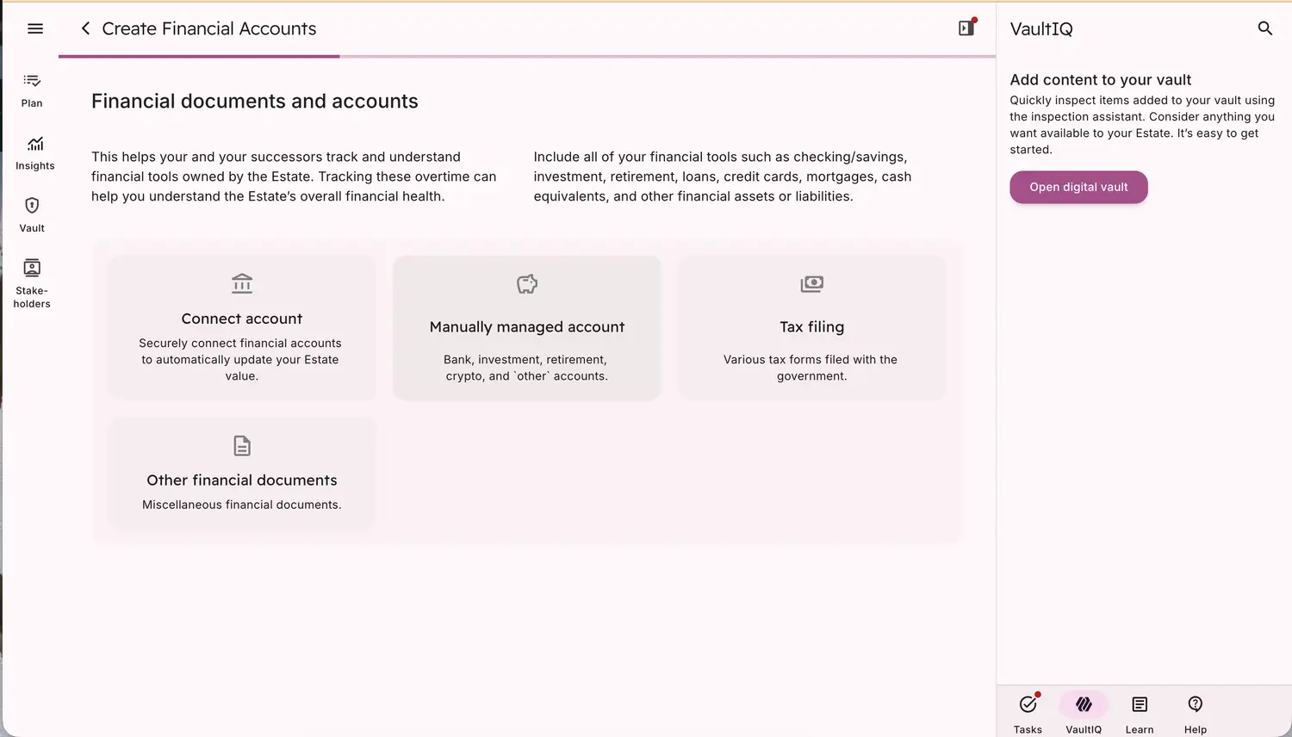Click the progress bar under the page header
This screenshot has width=1292, height=737.
(527, 57)
